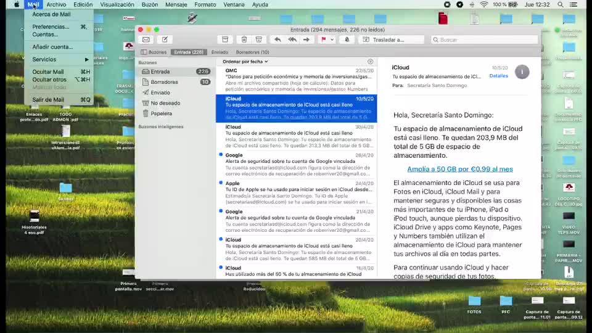Click the Detalles link in message header
The image size is (592, 333).
click(498, 76)
